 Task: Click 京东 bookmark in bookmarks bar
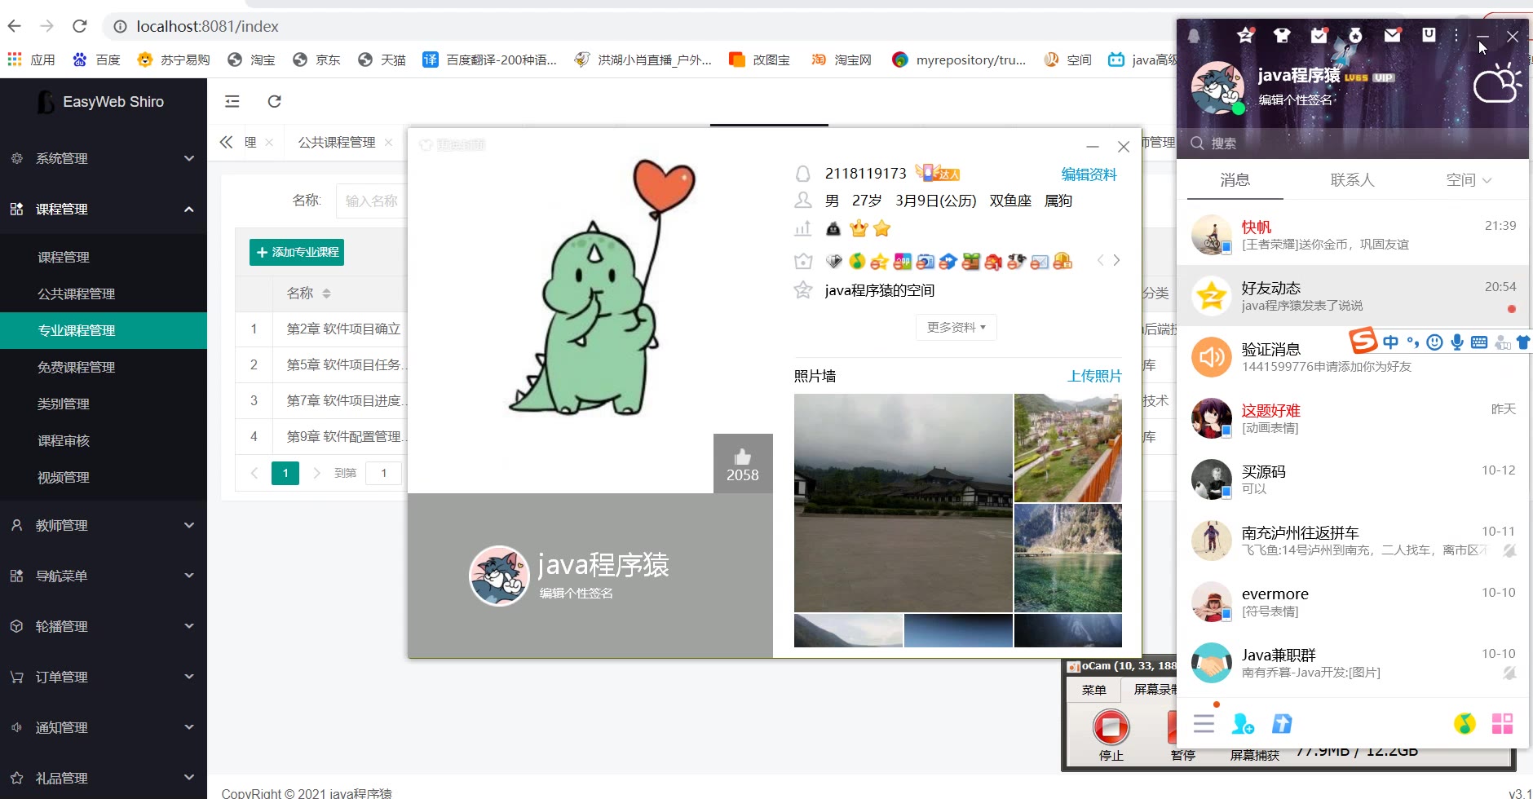[317, 60]
